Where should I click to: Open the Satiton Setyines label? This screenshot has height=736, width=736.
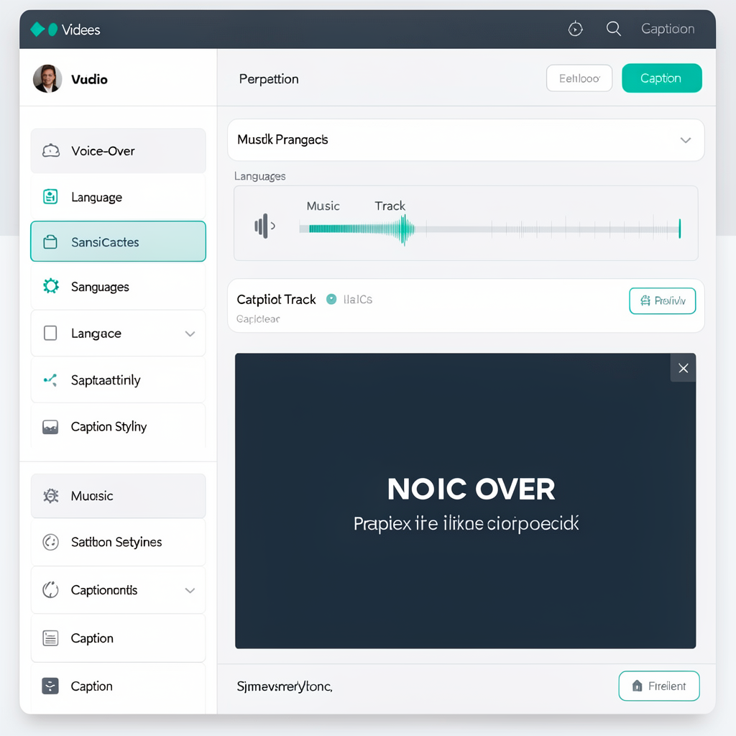tap(116, 542)
